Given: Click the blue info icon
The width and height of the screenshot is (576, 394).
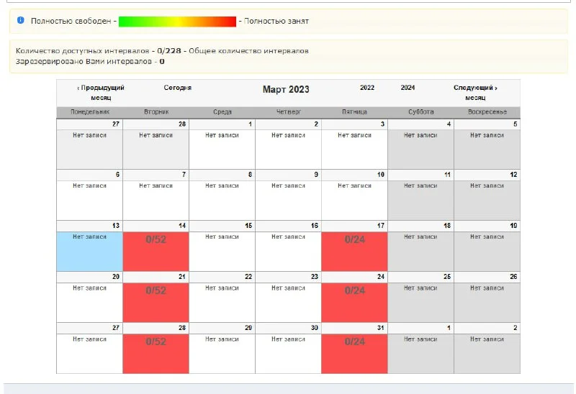Looking at the screenshot, I should click(21, 21).
